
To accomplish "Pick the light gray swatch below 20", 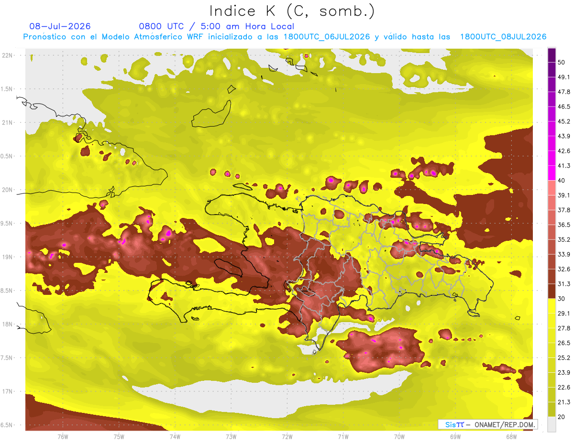I will pos(552,424).
